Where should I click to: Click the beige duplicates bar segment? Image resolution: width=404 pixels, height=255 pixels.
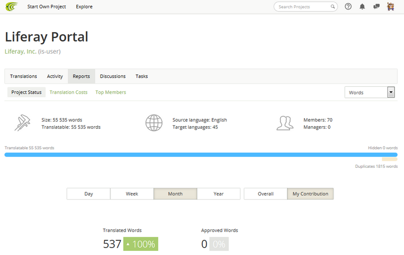click(390, 159)
